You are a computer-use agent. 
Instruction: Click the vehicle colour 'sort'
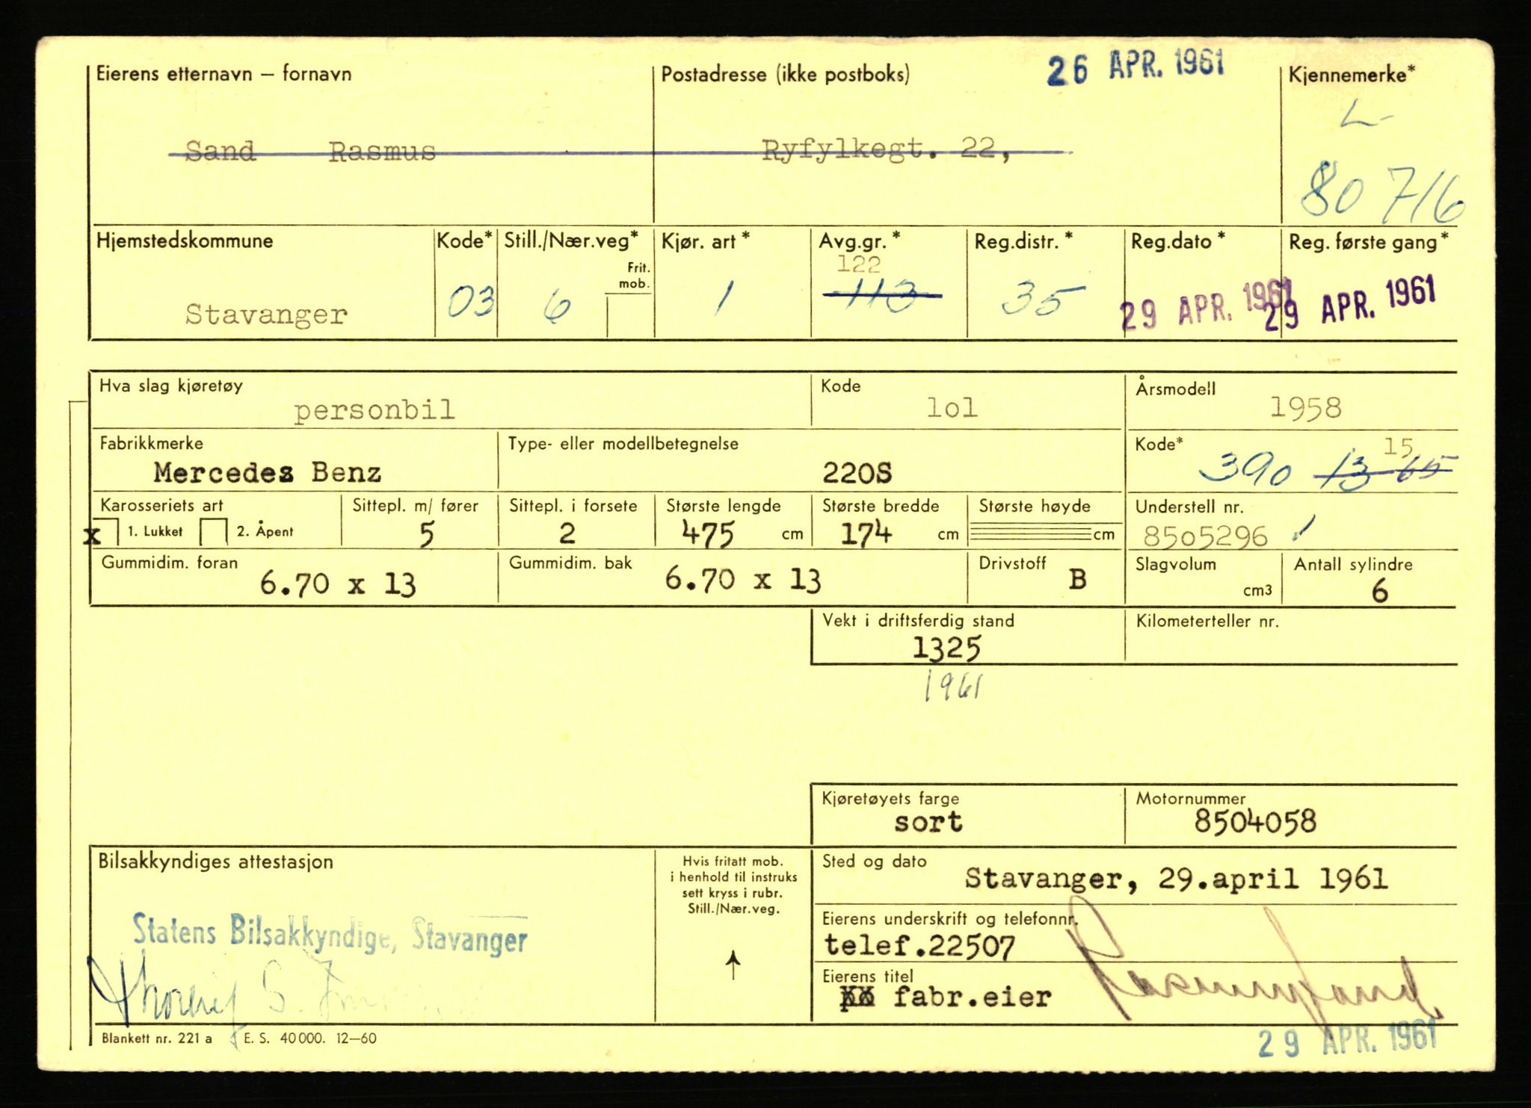pyautogui.click(x=928, y=823)
